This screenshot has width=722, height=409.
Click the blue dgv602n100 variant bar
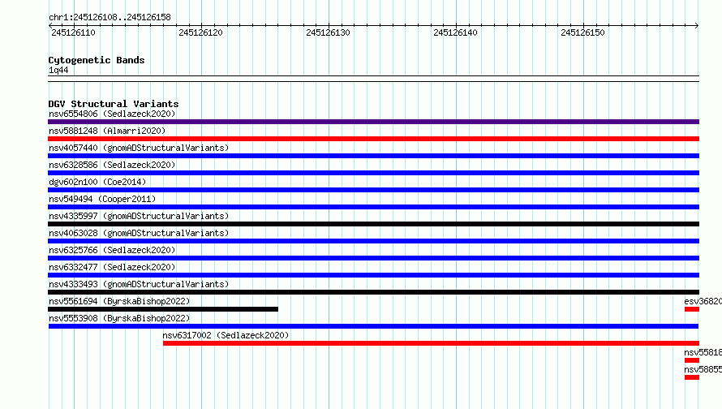(373, 190)
